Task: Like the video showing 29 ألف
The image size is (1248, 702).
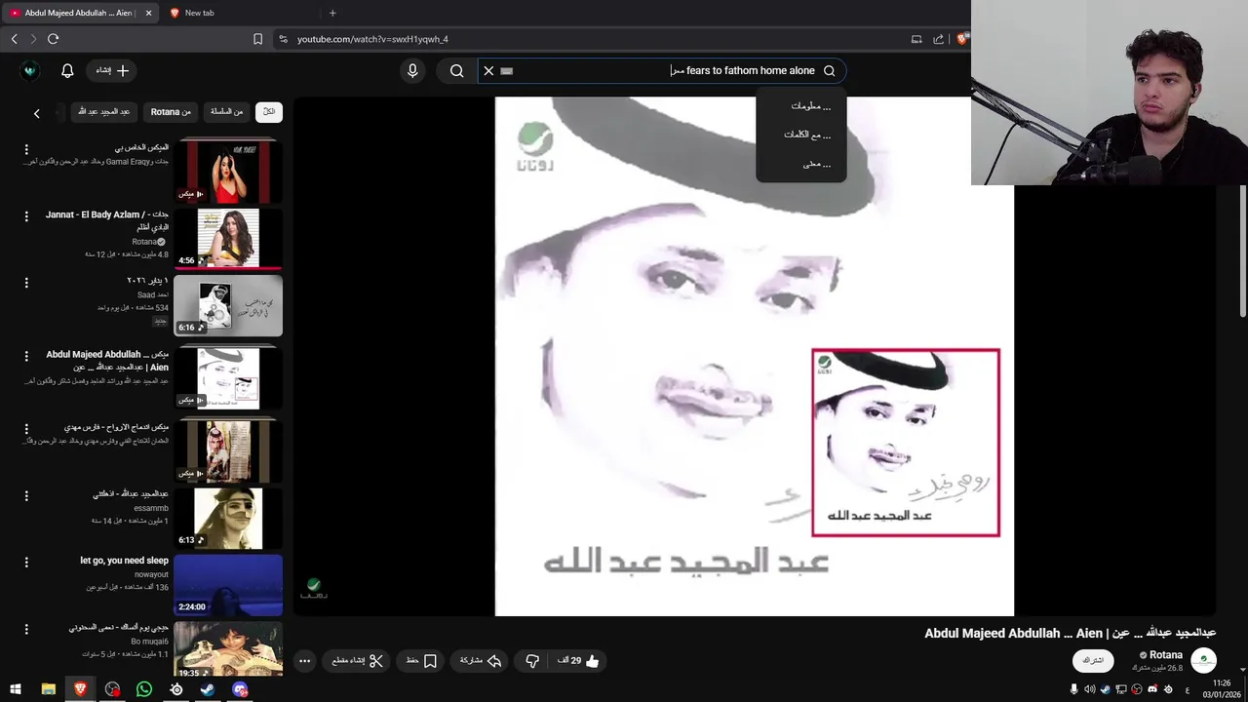Action: coord(577,661)
